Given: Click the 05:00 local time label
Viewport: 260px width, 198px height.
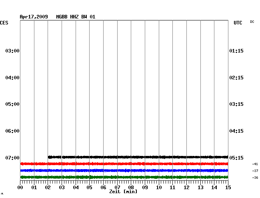Looking at the screenshot, I should tap(12, 104).
